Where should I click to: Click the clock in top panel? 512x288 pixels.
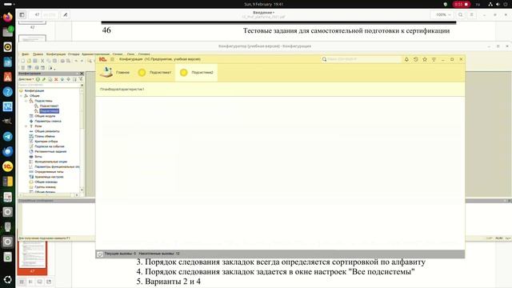[263, 4]
